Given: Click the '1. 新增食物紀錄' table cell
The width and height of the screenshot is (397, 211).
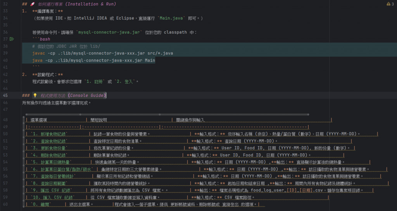Looking at the screenshot, I should [x=49, y=134].
